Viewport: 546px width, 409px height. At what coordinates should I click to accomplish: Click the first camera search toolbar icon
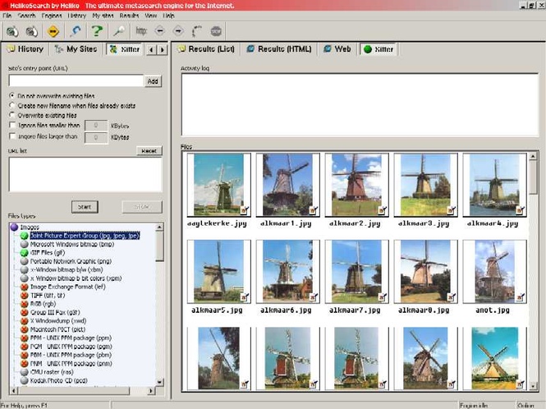pyautogui.click(x=11, y=31)
